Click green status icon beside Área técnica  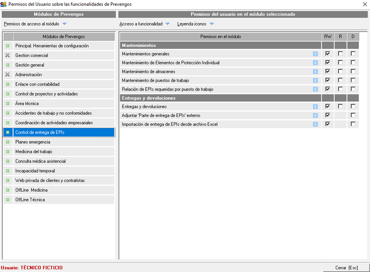coord(8,104)
